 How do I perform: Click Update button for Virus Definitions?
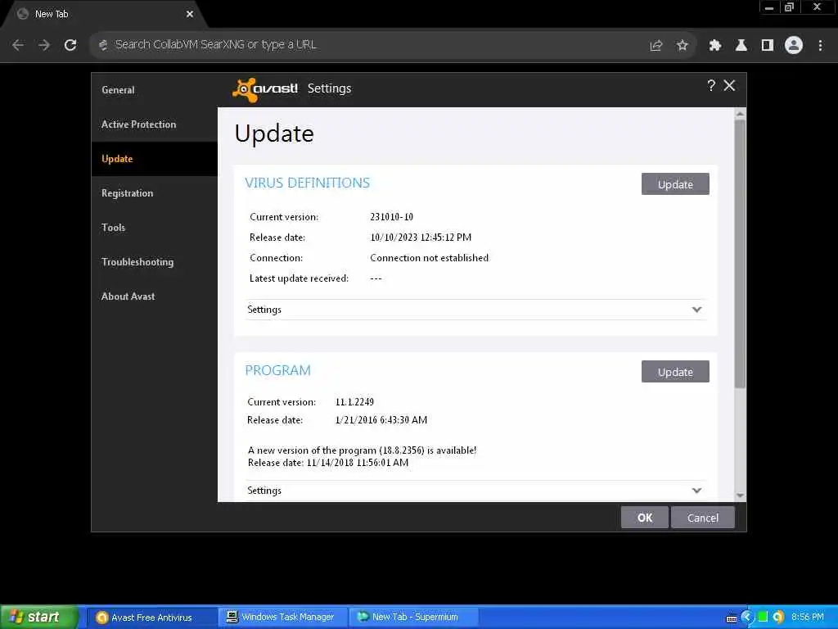pos(675,184)
